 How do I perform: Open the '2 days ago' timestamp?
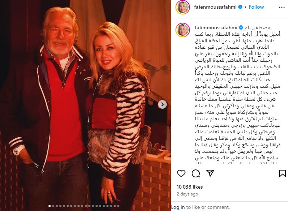(187, 194)
